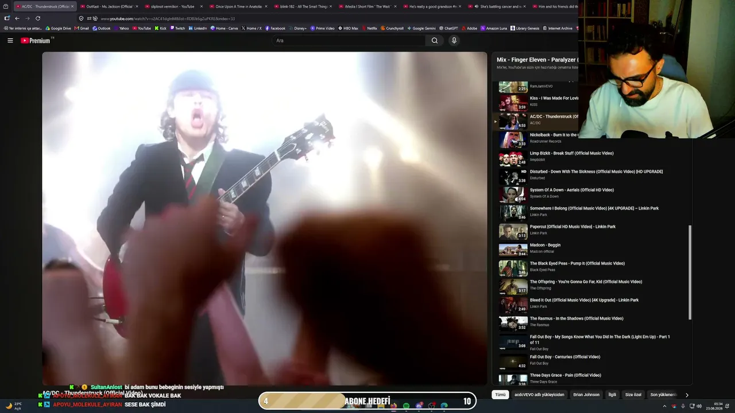Play The Black Eyed Peas - Pump It thumbnail
Screen dimensions: 735x413
click(513, 268)
